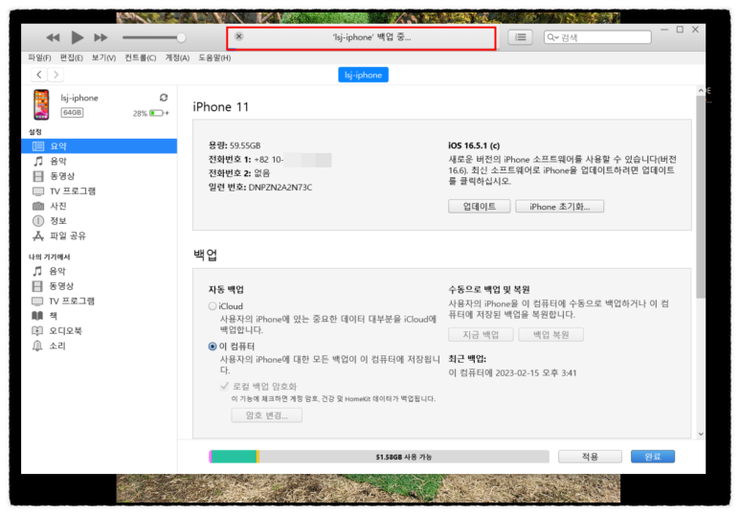Click the 용량: 59.55GB text
This screenshot has width=740, height=515.
click(235, 146)
